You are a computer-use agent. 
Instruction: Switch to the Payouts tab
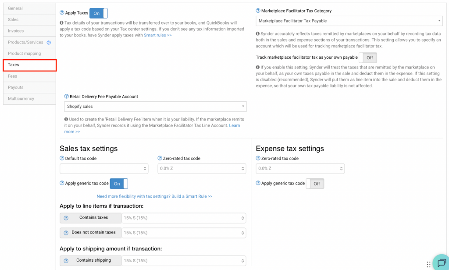16,88
